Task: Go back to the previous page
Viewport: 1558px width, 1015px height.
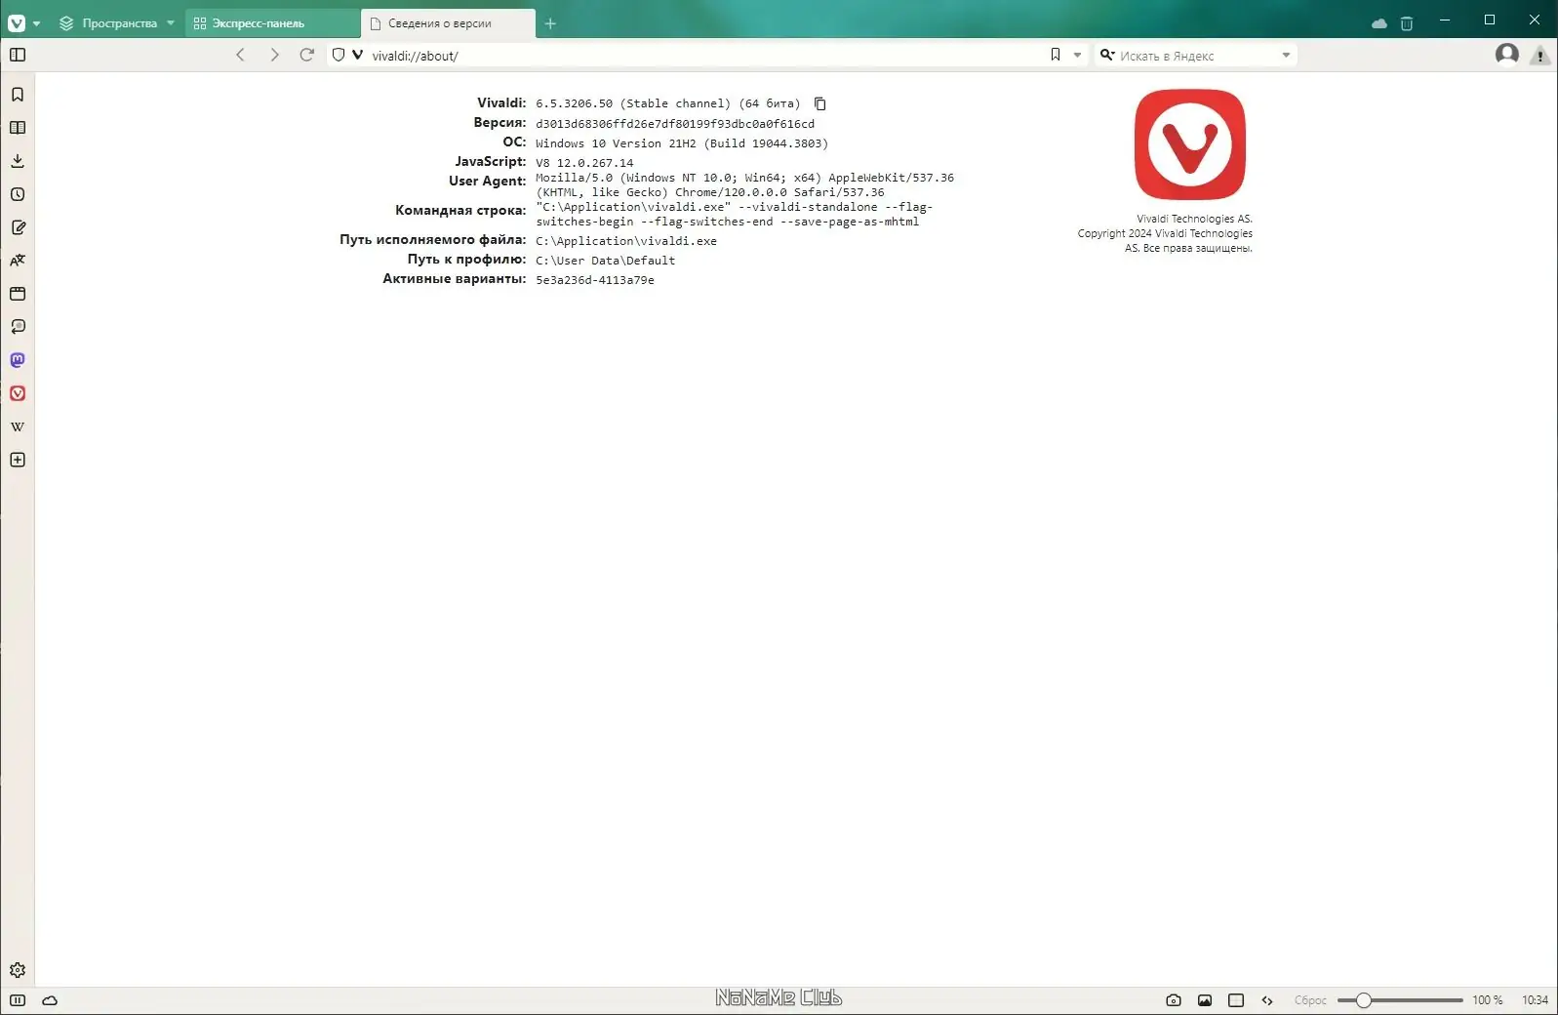Action: (241, 55)
